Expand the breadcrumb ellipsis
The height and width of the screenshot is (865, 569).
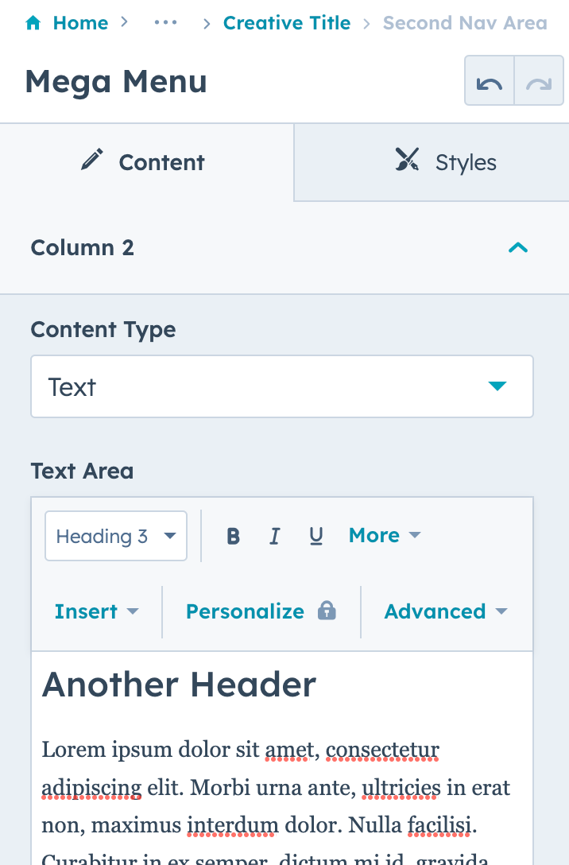point(165,23)
